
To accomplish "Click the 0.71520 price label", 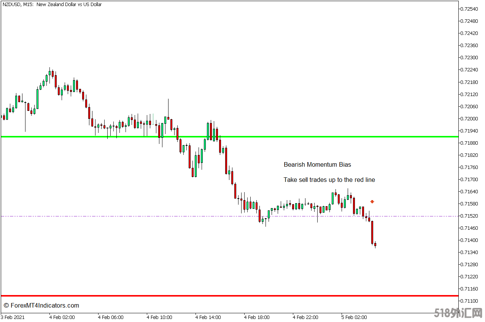I will click(469, 216).
